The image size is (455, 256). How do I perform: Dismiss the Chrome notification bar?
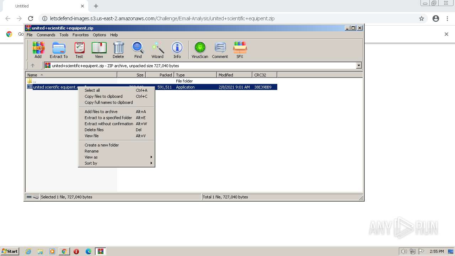pos(446,34)
